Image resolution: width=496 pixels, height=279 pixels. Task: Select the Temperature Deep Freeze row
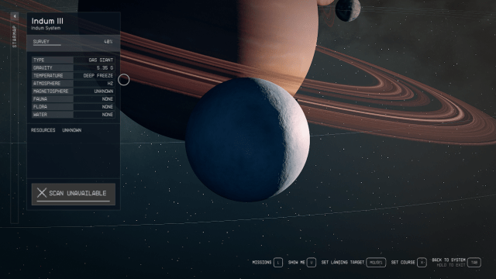pos(74,76)
